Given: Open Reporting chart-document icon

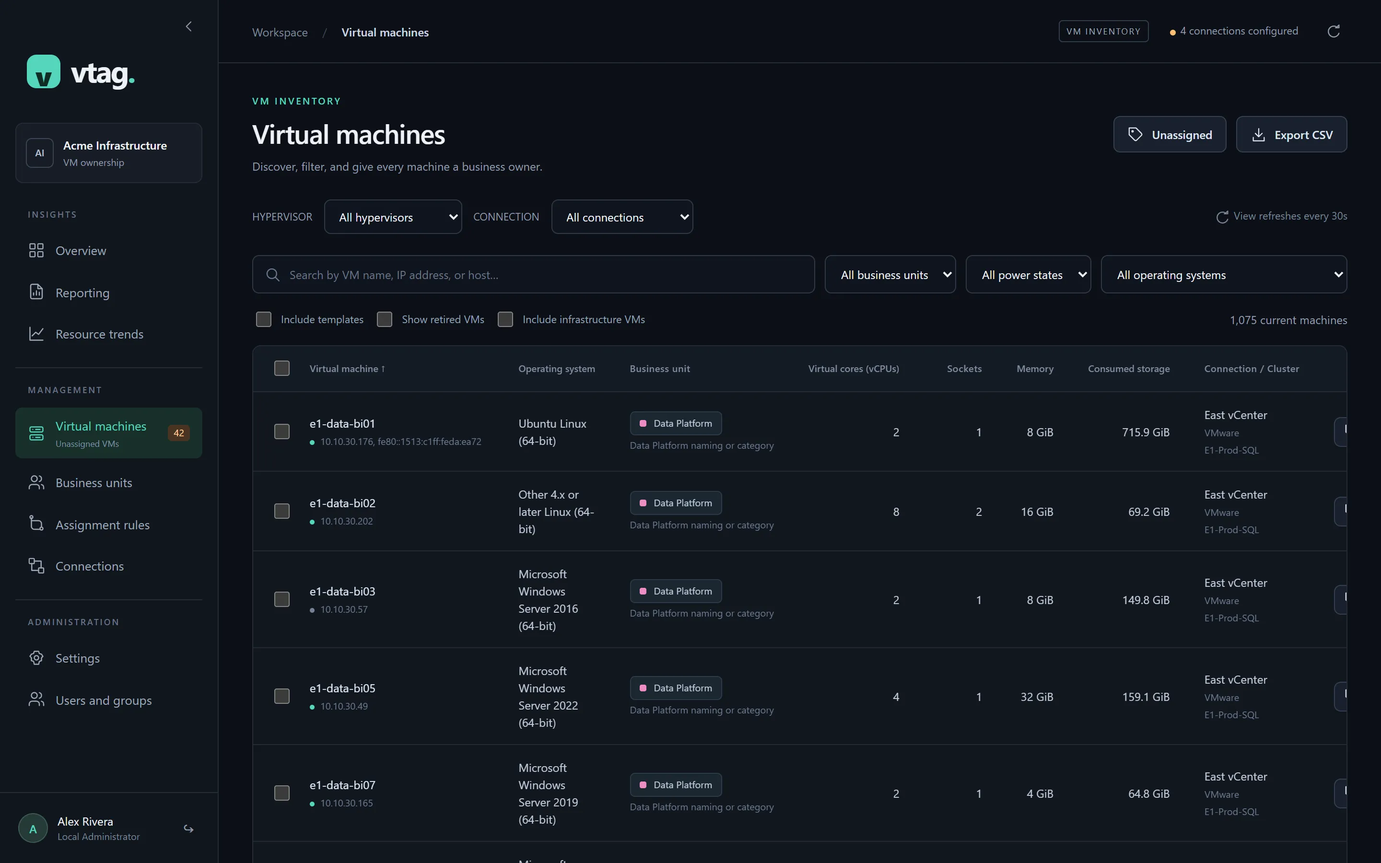Looking at the screenshot, I should pyautogui.click(x=36, y=292).
